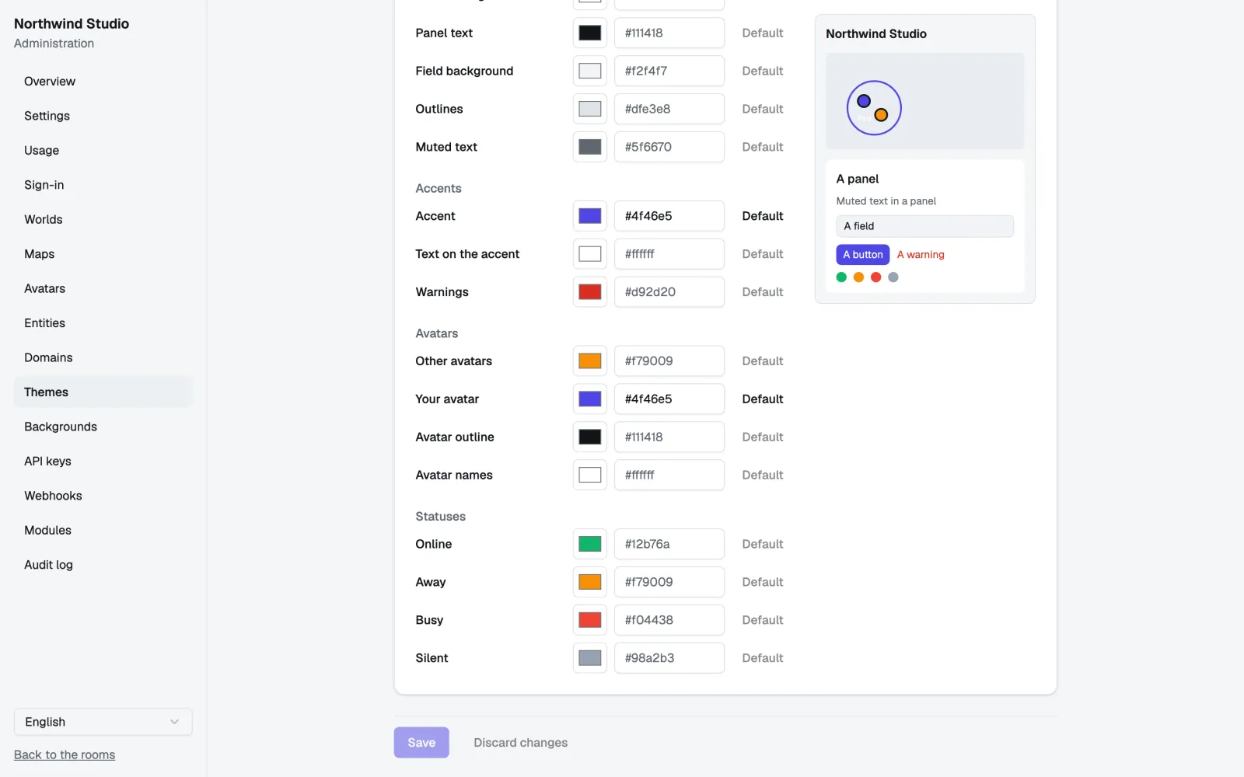Open the Overview page in sidebar
1244x777 pixels.
[x=103, y=82]
